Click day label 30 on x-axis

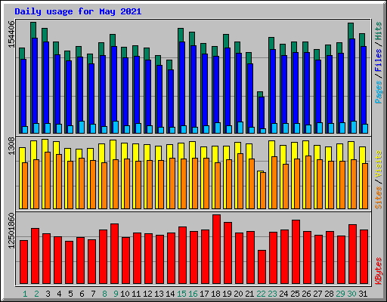pyautogui.click(x=351, y=294)
